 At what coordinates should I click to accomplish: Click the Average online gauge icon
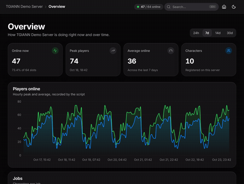(x=171, y=51)
